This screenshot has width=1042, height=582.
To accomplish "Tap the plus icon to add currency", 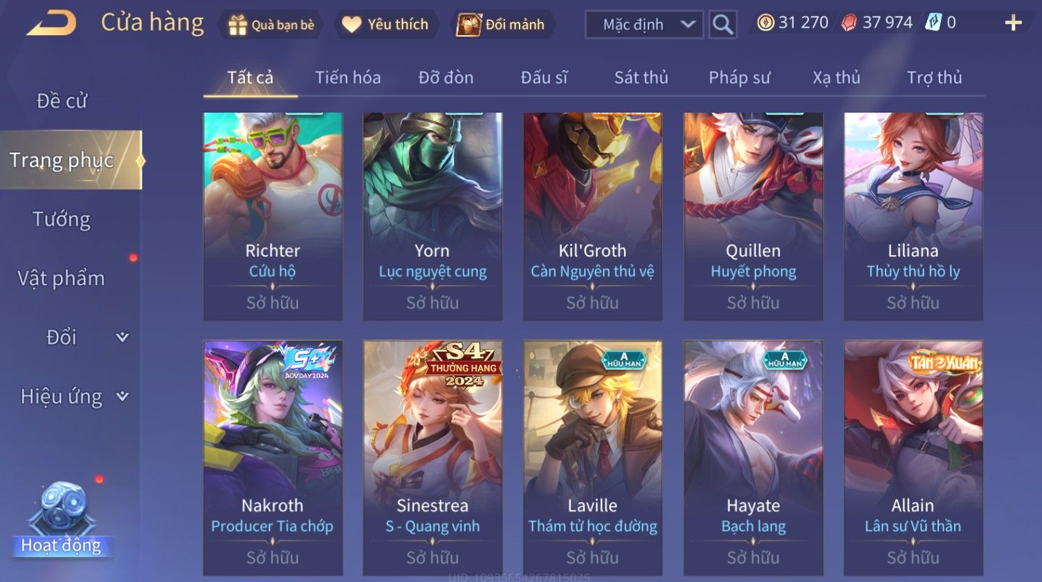I will (x=1013, y=23).
